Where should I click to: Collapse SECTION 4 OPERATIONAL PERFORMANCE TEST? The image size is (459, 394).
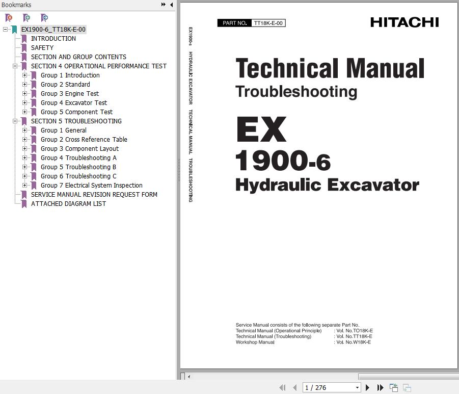[x=15, y=66]
